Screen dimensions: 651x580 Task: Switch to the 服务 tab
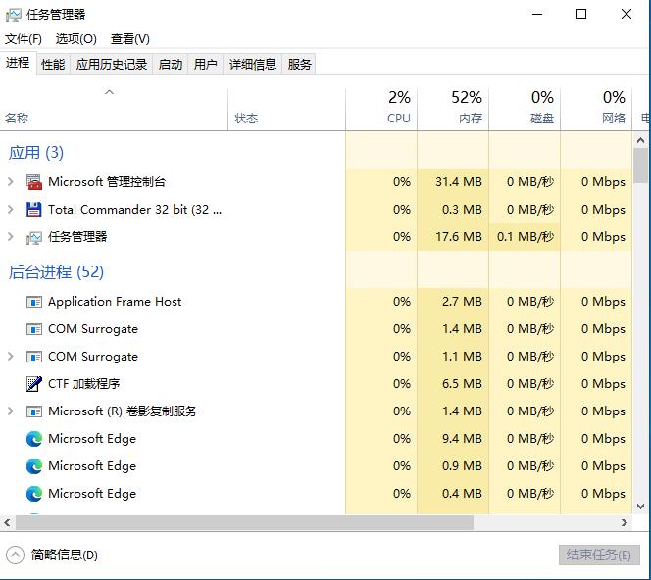point(299,65)
